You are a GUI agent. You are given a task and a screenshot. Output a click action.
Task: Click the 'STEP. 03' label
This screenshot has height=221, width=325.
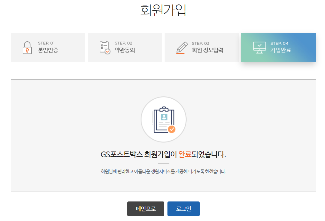pyautogui.click(x=200, y=44)
